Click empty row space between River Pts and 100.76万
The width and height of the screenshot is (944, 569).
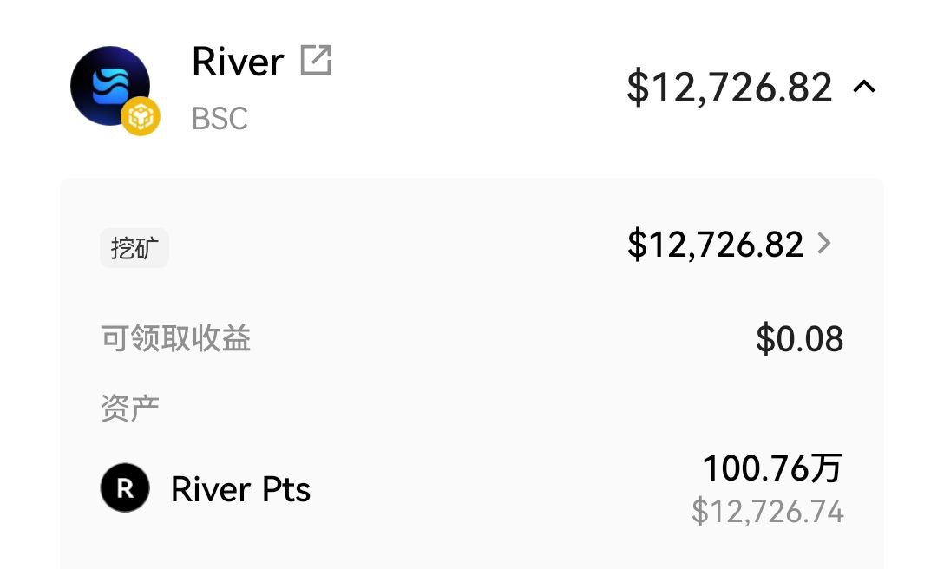click(x=503, y=490)
